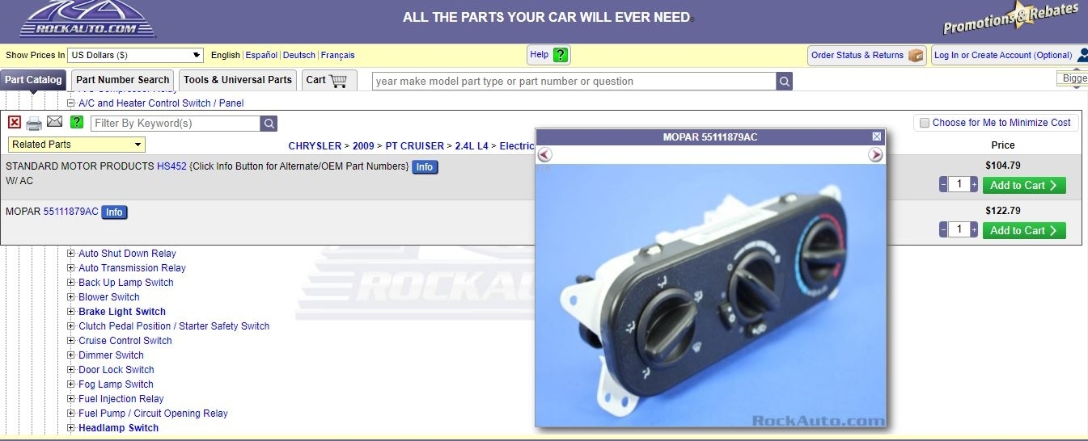
Task: Decrease quantity for the $104.79 part
Action: coord(943,185)
